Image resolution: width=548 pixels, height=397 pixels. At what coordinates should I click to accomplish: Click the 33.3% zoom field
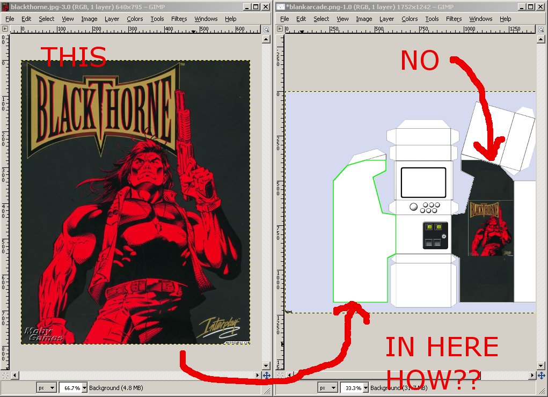[x=352, y=388]
